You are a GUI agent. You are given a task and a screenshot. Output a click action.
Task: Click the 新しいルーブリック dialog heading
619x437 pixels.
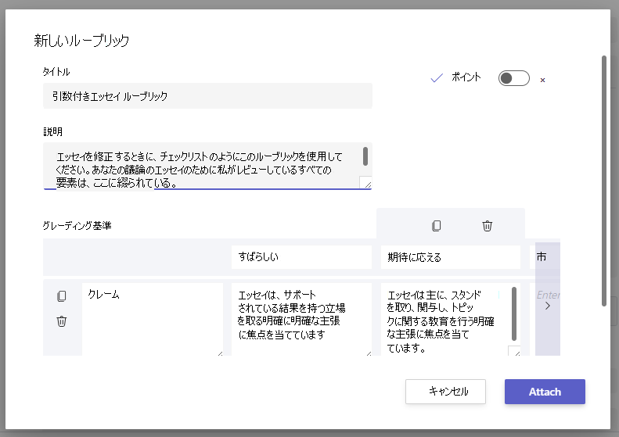(81, 41)
